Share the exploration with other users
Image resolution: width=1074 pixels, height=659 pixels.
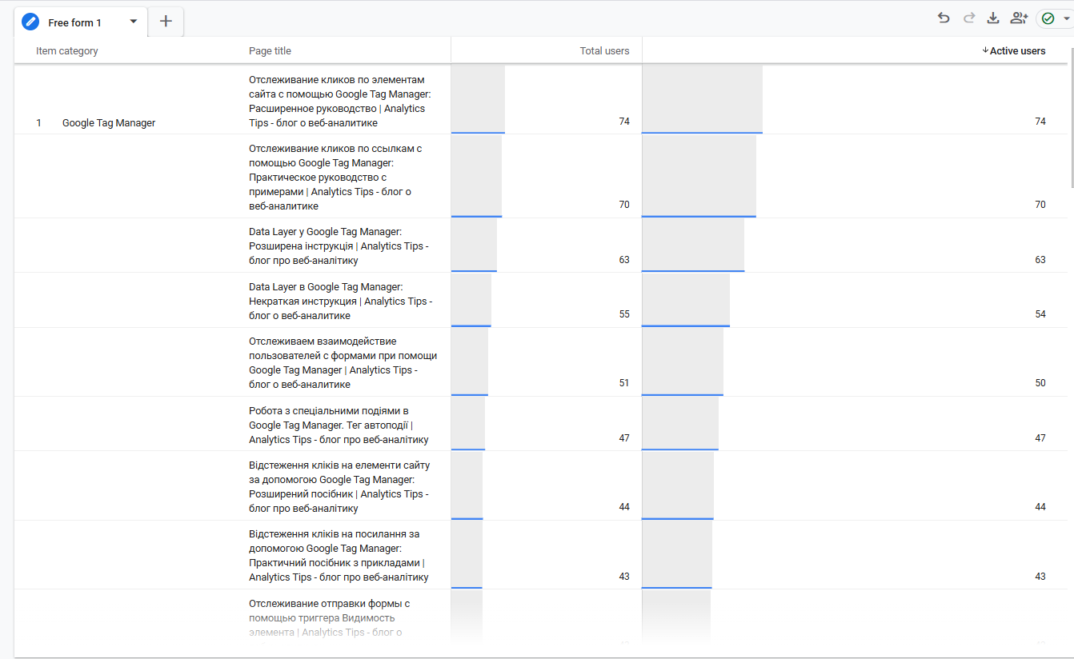point(1019,18)
